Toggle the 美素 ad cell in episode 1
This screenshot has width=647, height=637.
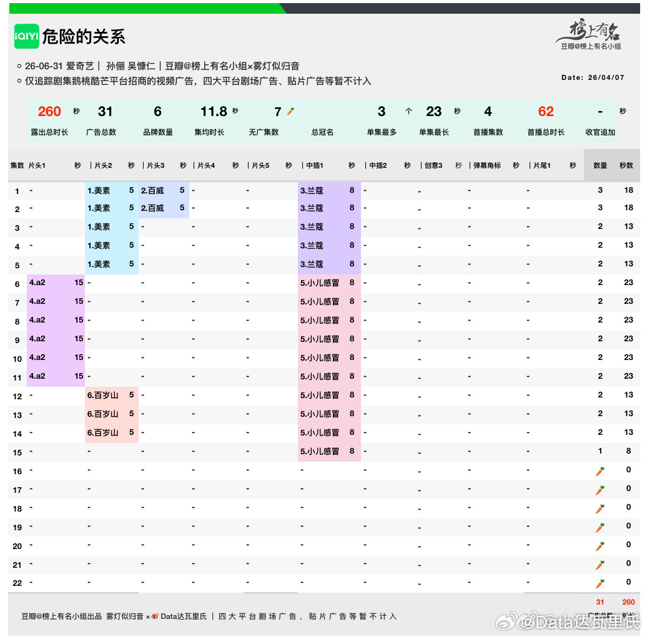pos(111,190)
